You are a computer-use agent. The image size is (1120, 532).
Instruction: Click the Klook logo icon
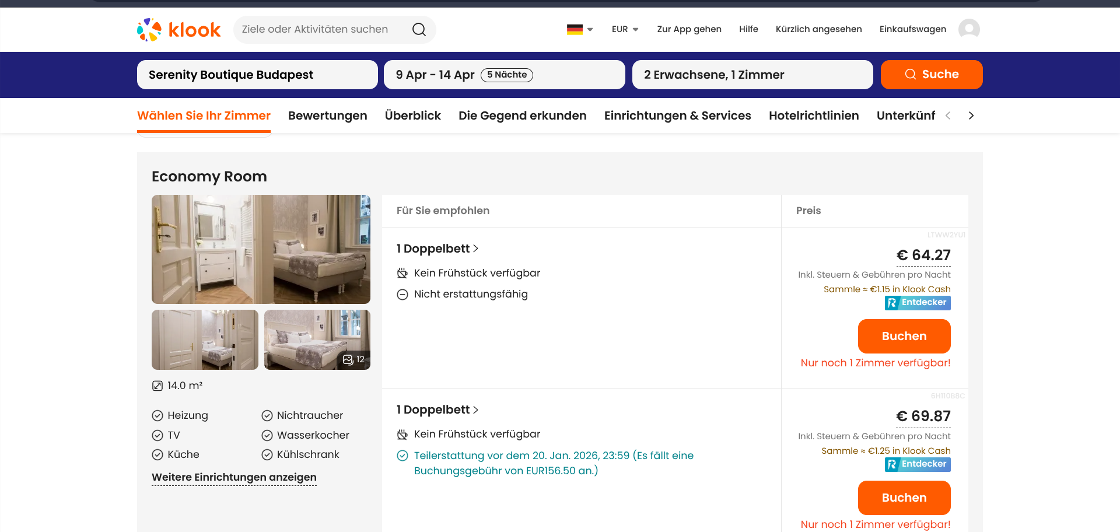pos(149,30)
